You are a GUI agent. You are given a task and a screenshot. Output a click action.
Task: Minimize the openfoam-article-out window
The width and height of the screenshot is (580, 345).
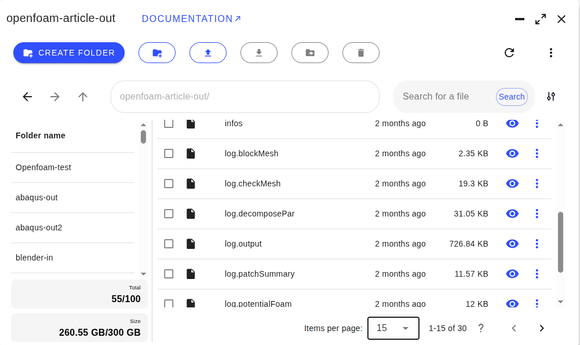coord(520,19)
